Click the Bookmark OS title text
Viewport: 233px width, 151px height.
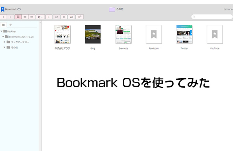pos(13,9)
